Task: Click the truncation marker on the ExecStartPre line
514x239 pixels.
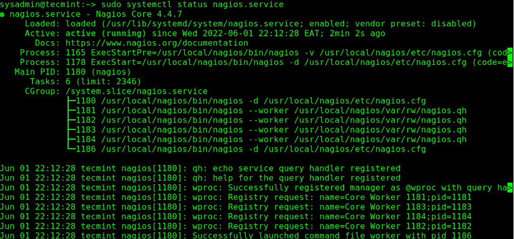Action: (x=510, y=52)
